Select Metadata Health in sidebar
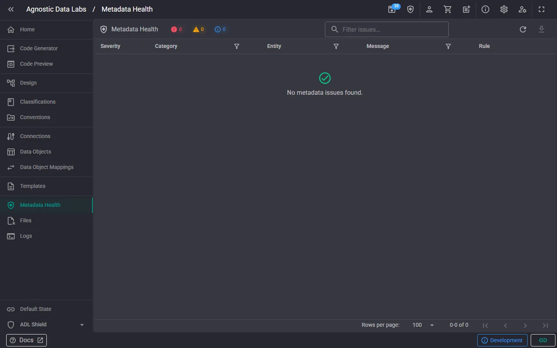557x348 pixels. point(46,205)
